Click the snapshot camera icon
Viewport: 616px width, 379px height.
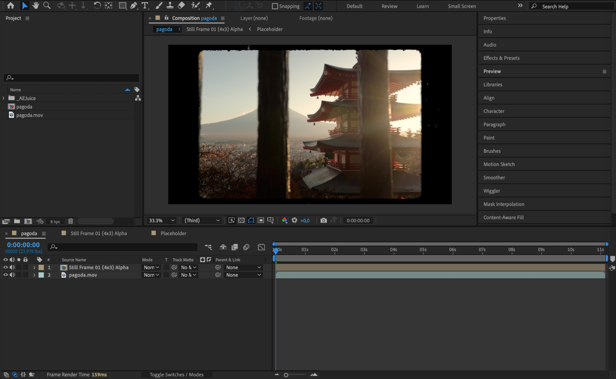pos(324,220)
